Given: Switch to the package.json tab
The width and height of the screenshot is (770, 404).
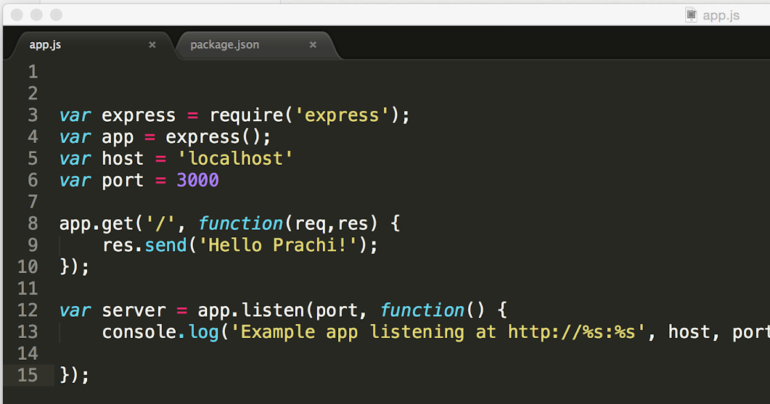Looking at the screenshot, I should point(225,46).
